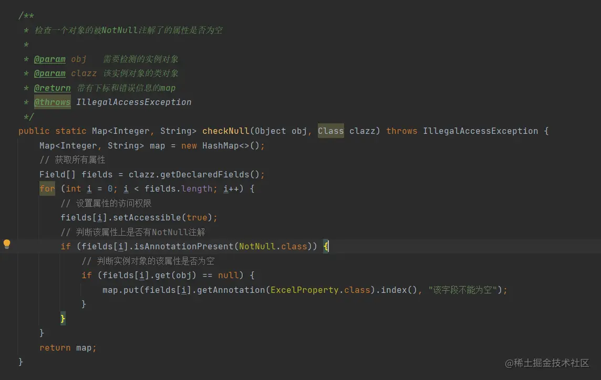This screenshot has height=380, width=601.
Task: Click comment '// 判断实例对象的该属性是否为空'
Action: 148,261
